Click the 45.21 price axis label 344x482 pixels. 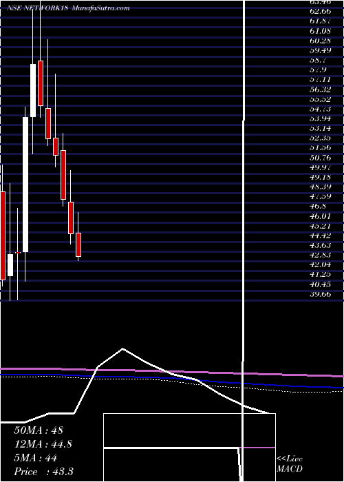[320, 226]
